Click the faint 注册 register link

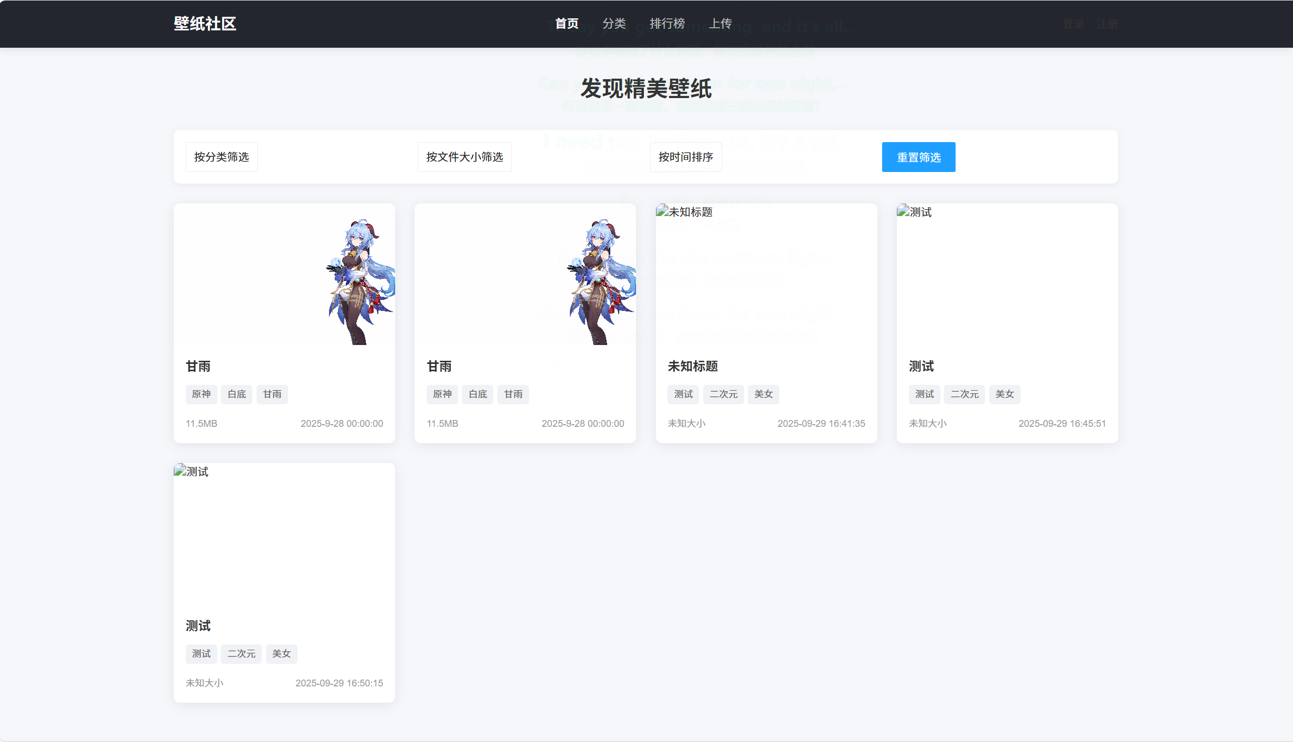point(1107,24)
